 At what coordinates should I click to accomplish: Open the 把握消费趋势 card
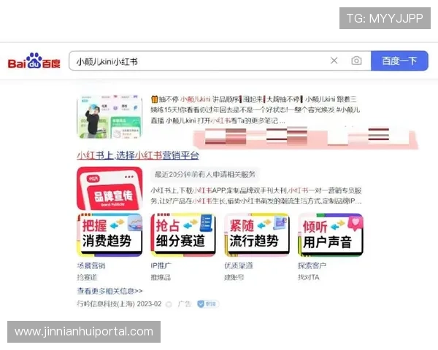click(109, 235)
